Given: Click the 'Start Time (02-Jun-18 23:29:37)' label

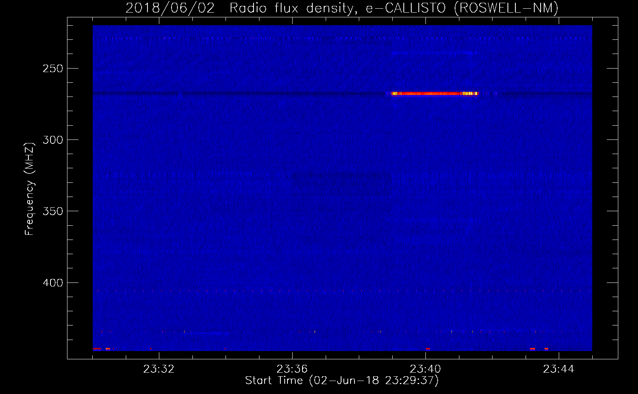Looking at the screenshot, I should tap(342, 381).
